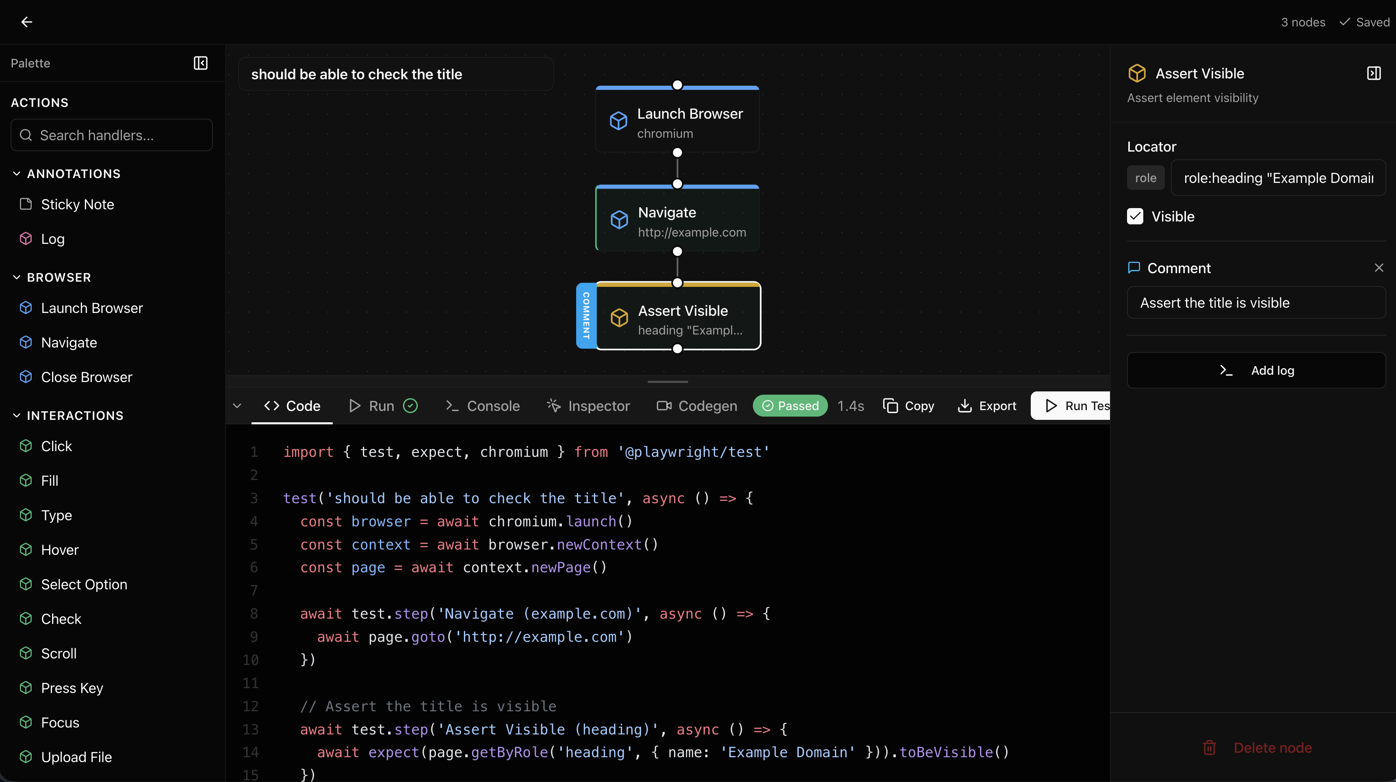Collapse the INTERACTIONS section
The height and width of the screenshot is (782, 1396).
(x=16, y=415)
